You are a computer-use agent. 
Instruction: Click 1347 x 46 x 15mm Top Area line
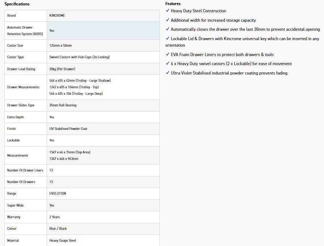tap(70, 152)
